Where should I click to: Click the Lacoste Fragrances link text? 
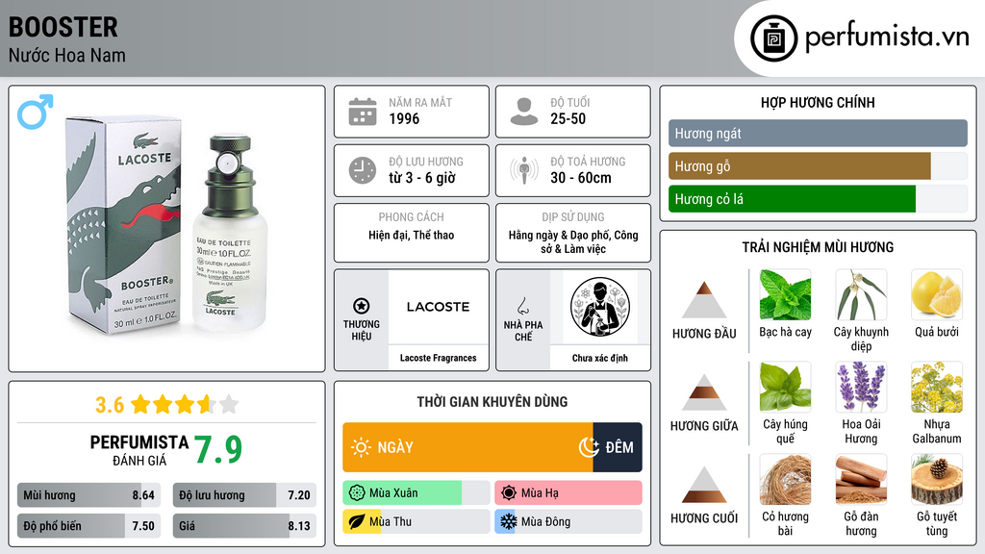(438, 358)
